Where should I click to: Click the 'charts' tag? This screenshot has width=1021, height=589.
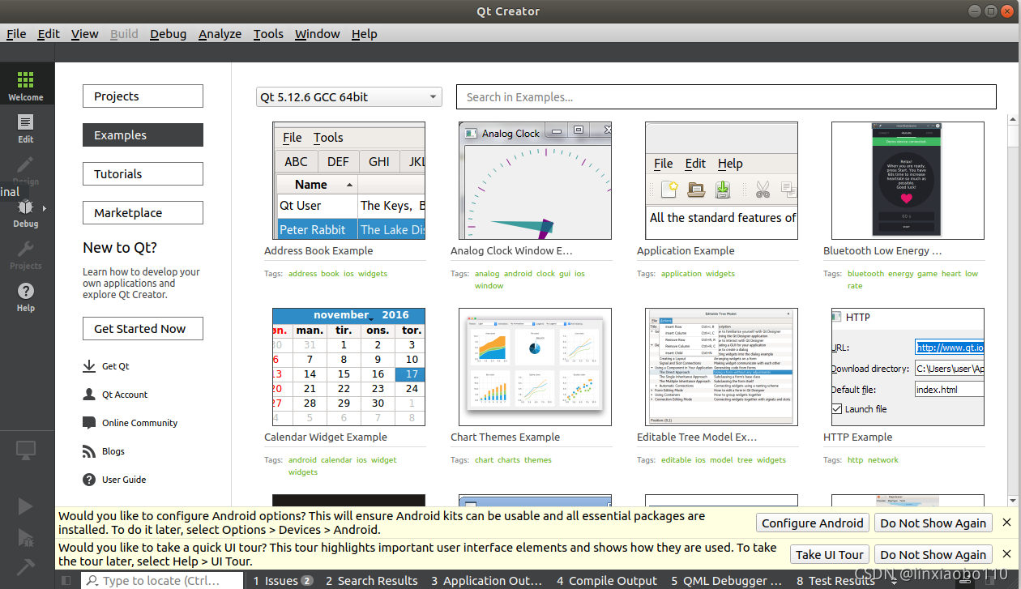509,460
